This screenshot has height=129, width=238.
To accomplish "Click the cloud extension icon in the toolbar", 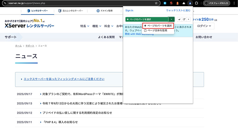I will (183, 3).
